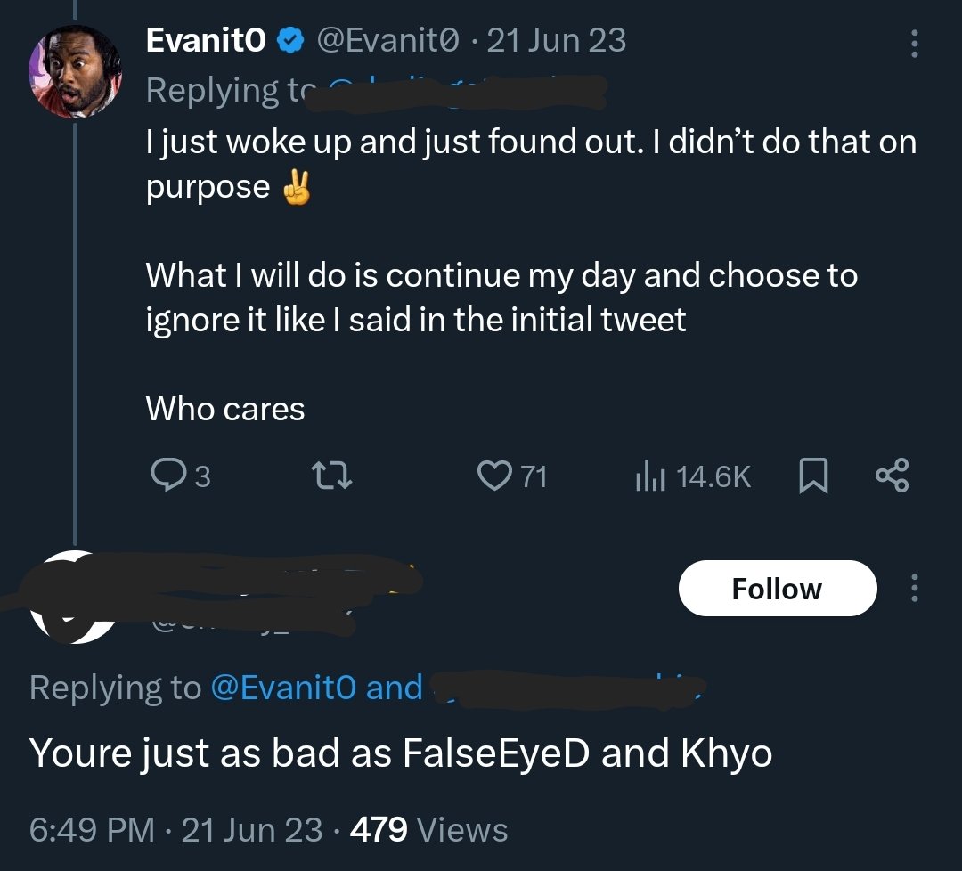This screenshot has height=871, width=962.
Task: View analytics showing 14.6K views
Action: pyautogui.click(x=693, y=476)
